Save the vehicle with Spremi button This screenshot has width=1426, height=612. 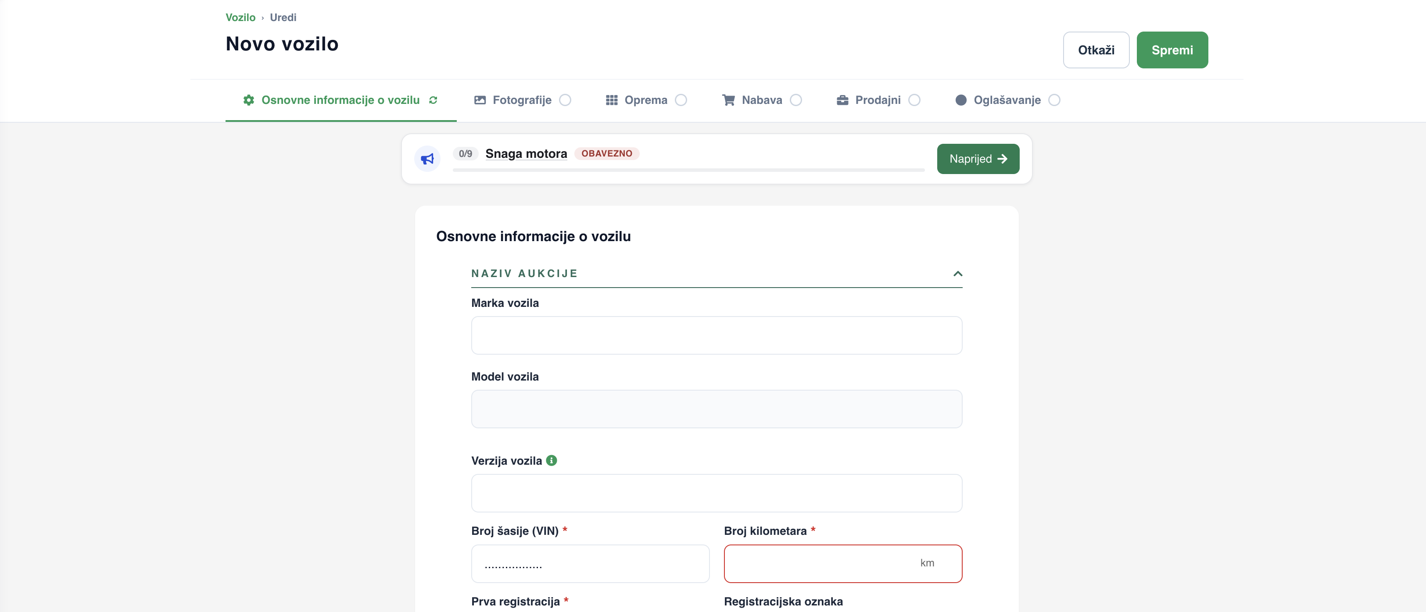tap(1172, 50)
